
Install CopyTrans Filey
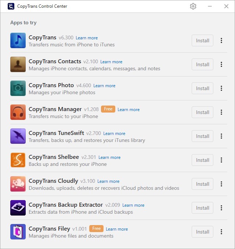coord(202,232)
